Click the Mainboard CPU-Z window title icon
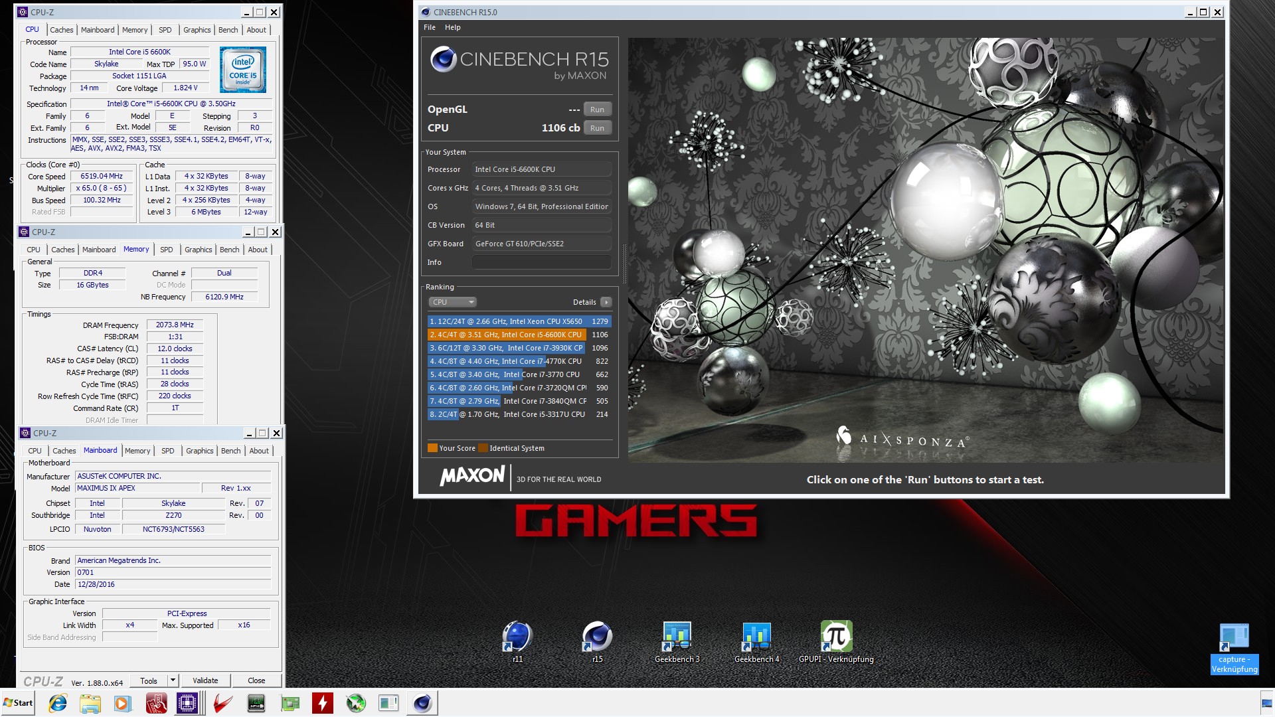The image size is (1275, 717). [x=25, y=433]
